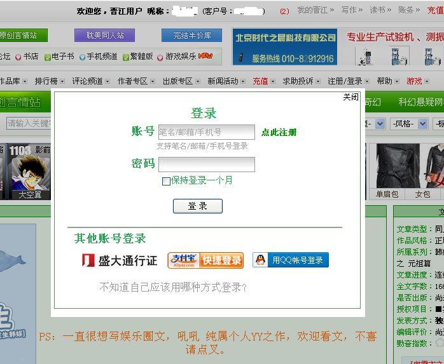Click the QQ penguin login icon
The image size is (444, 364).
point(261,260)
